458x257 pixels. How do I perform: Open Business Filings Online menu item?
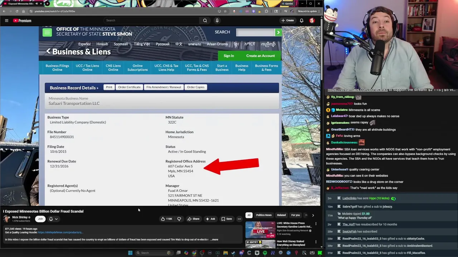(x=57, y=67)
